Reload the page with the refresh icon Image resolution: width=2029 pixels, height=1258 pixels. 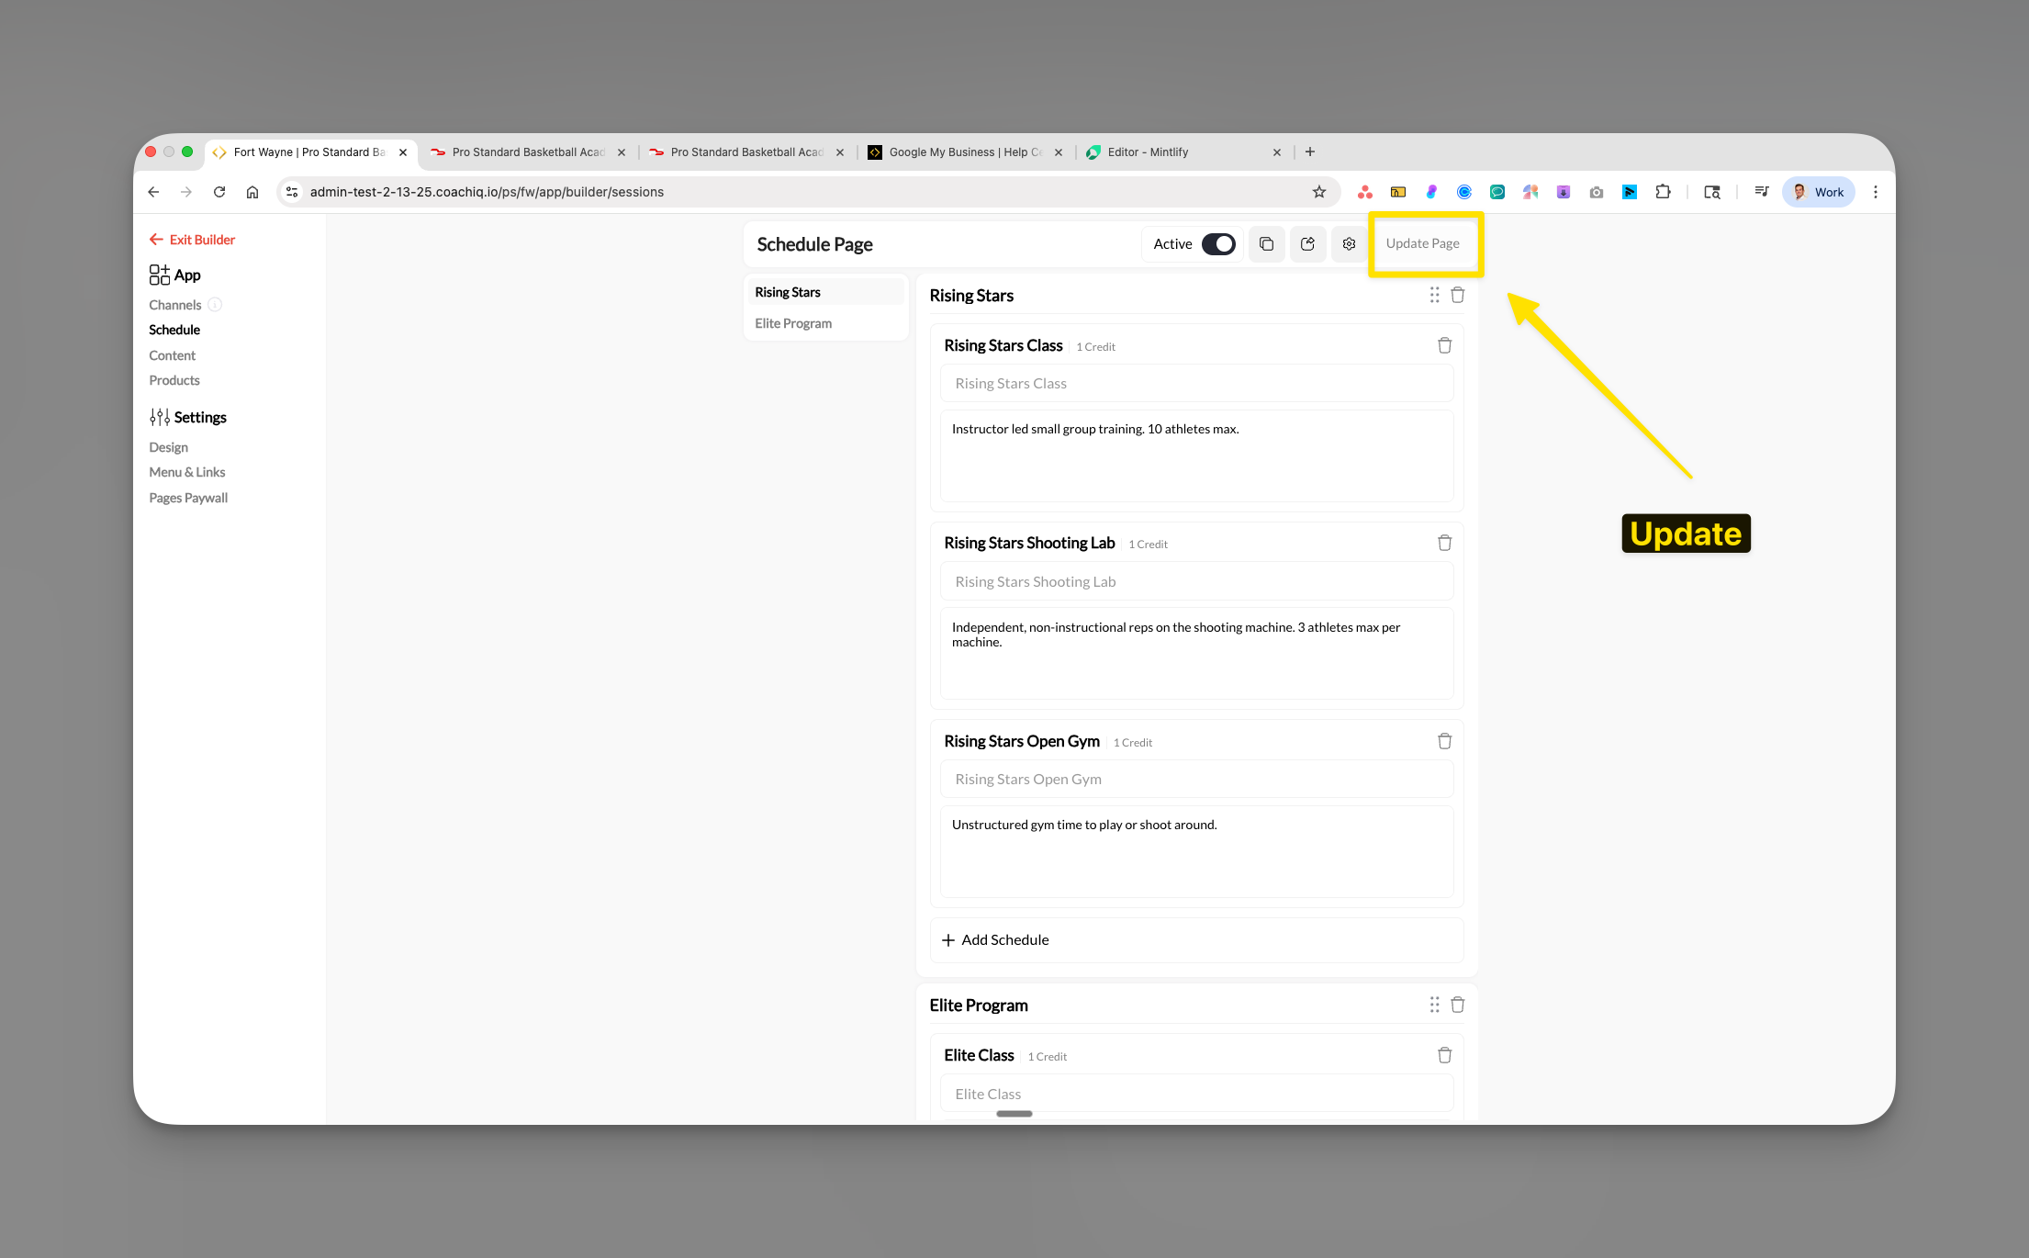coord(219,192)
